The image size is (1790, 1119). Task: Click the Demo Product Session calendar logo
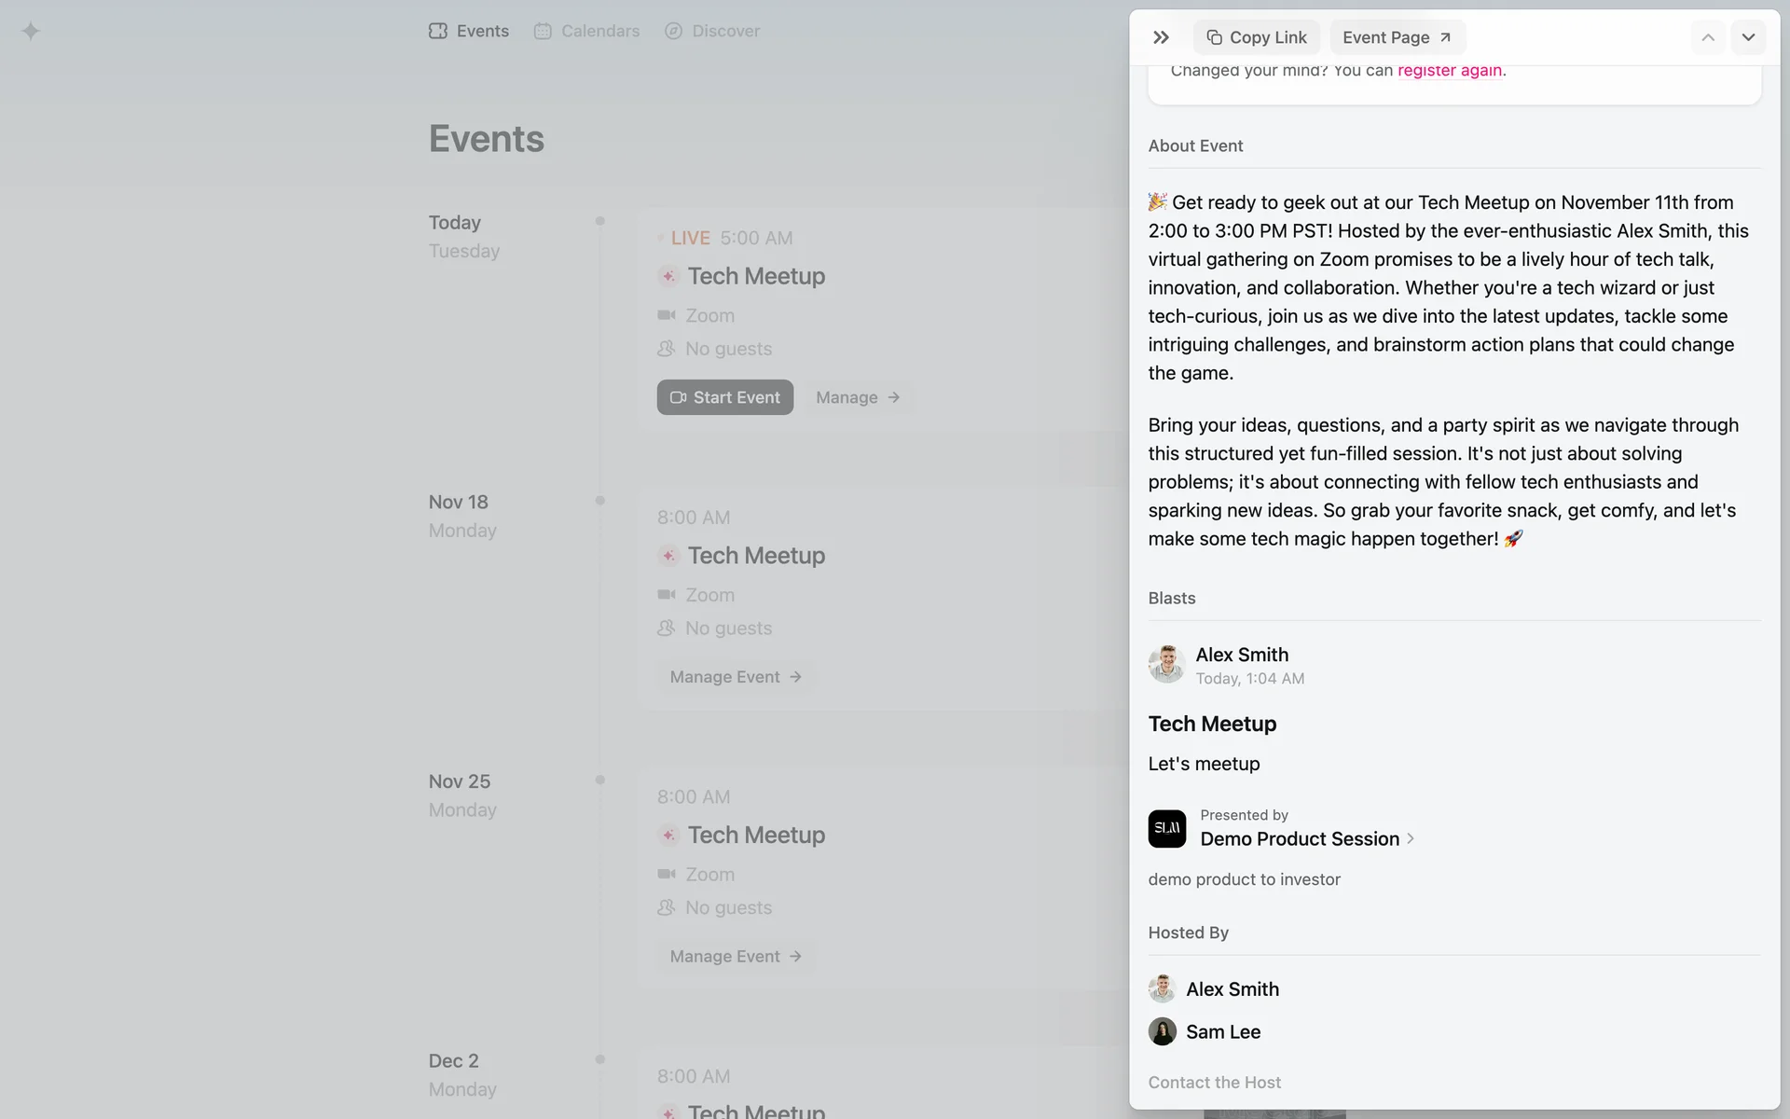point(1166,828)
